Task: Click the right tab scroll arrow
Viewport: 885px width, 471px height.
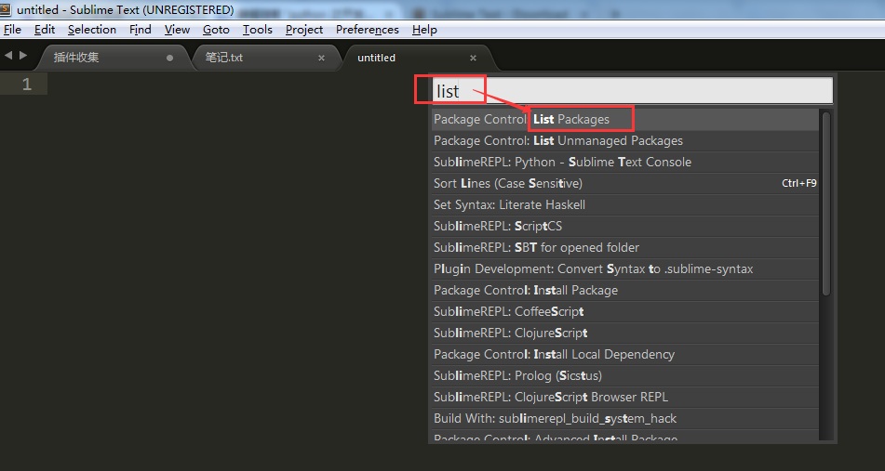Action: pyautogui.click(x=23, y=55)
